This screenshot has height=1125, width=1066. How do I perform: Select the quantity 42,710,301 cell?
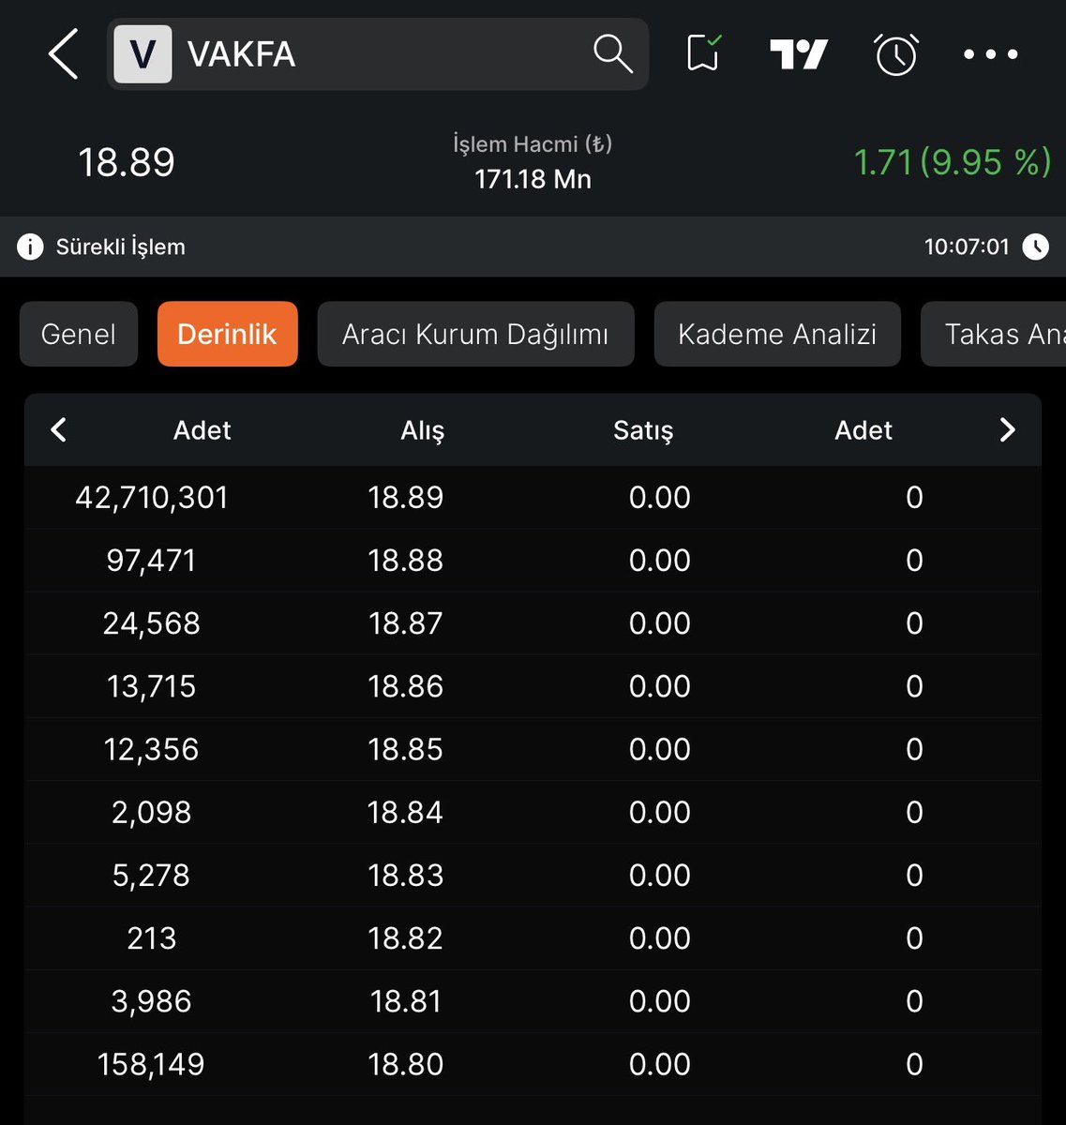pos(152,497)
